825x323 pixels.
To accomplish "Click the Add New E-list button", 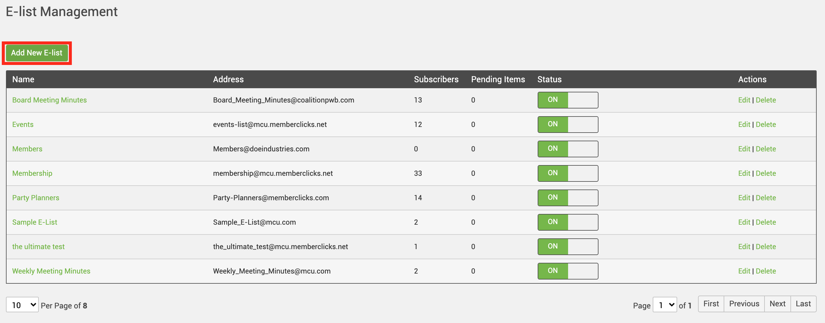I will (x=37, y=53).
